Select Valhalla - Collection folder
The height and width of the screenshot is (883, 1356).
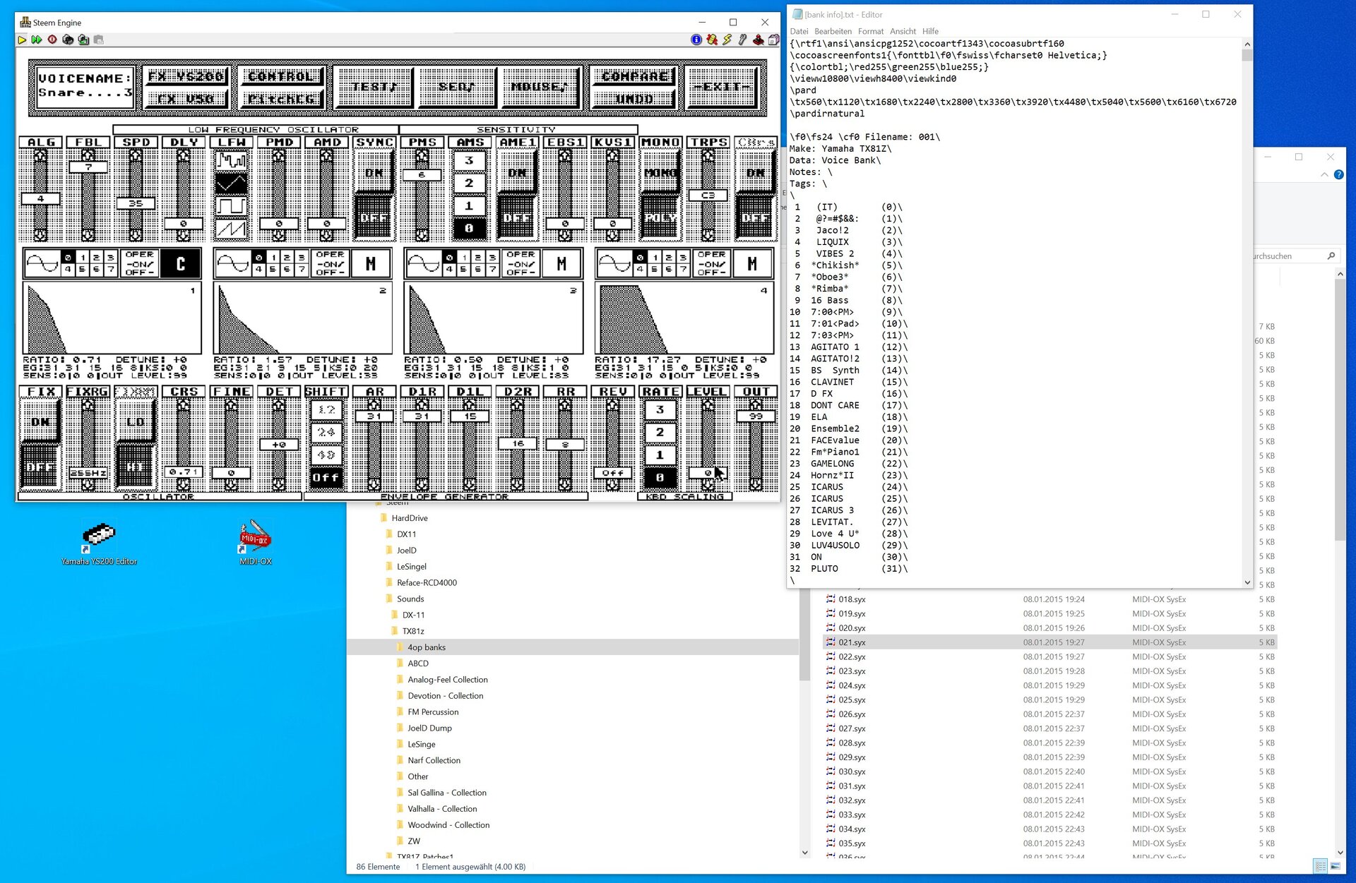(x=442, y=809)
